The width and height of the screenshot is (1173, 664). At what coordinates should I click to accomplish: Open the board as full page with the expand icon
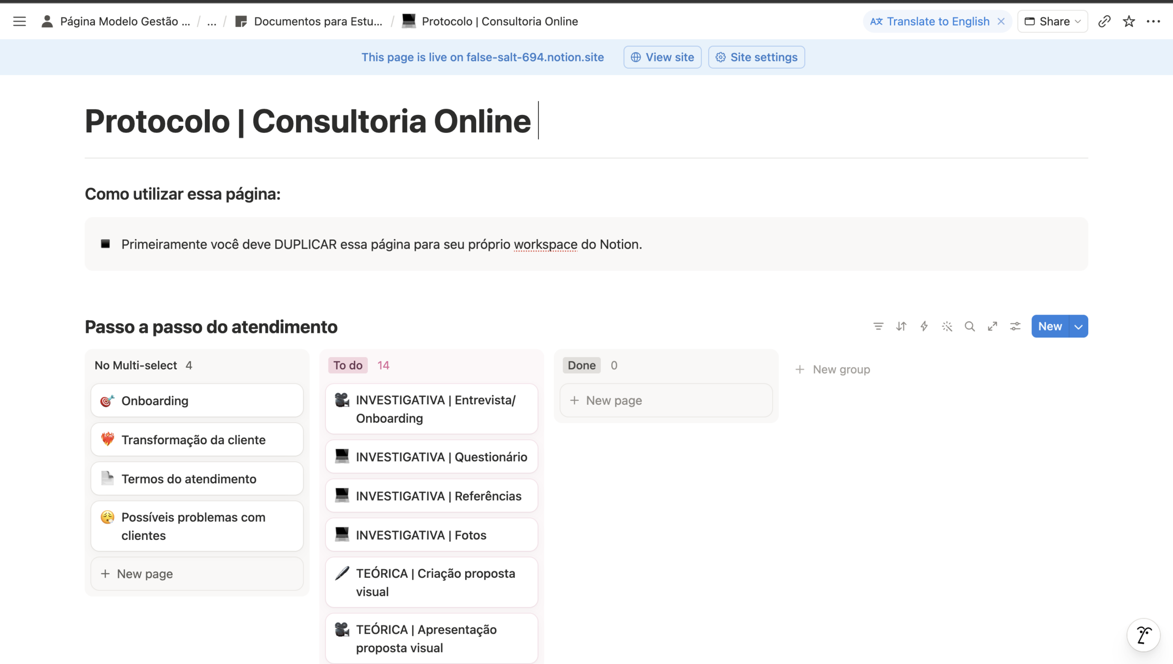(992, 326)
